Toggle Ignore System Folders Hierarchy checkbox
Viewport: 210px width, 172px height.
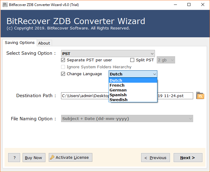pos(63,67)
